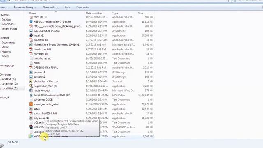Click the installer icon of install (2)

point(31,35)
